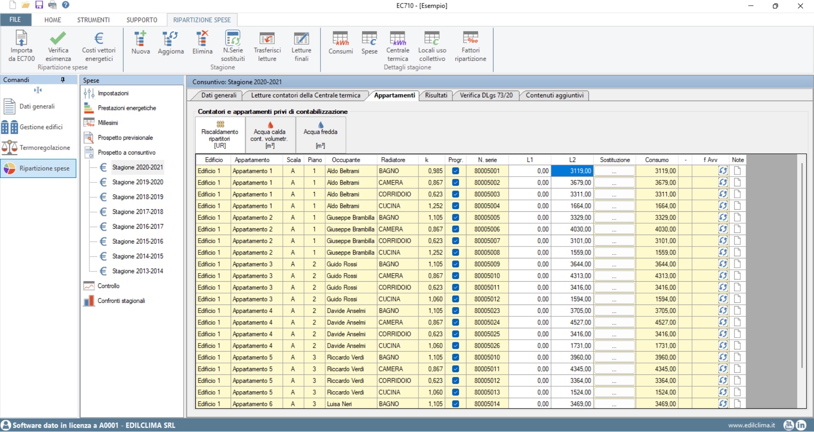Run Verifica esimenza check
The image size is (814, 432).
click(x=58, y=46)
